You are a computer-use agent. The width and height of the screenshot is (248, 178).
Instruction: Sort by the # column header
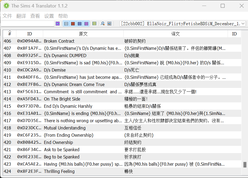click(10, 34)
